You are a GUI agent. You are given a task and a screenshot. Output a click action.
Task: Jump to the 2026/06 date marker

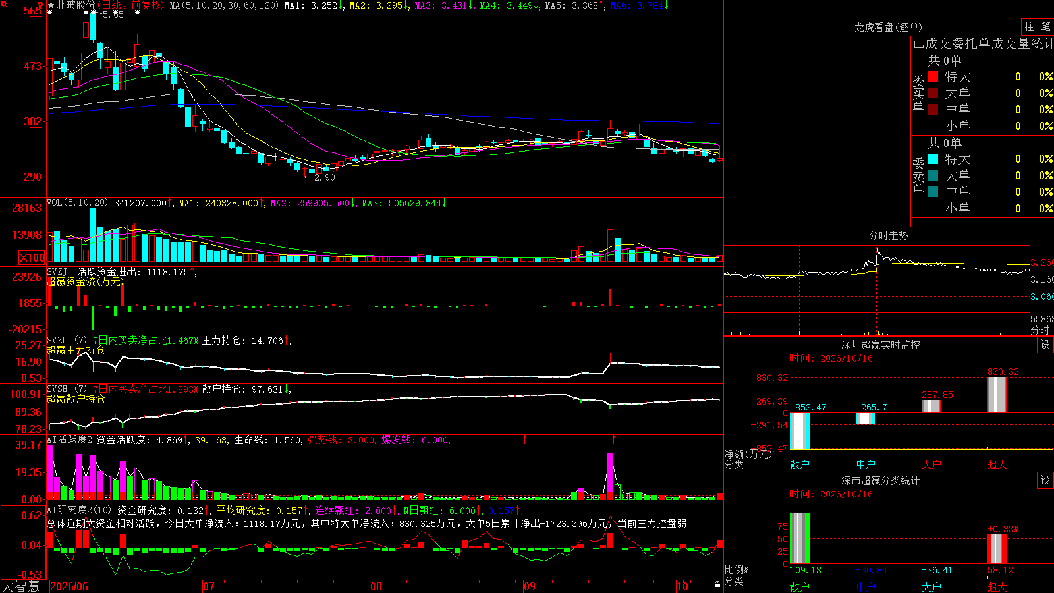tap(69, 586)
